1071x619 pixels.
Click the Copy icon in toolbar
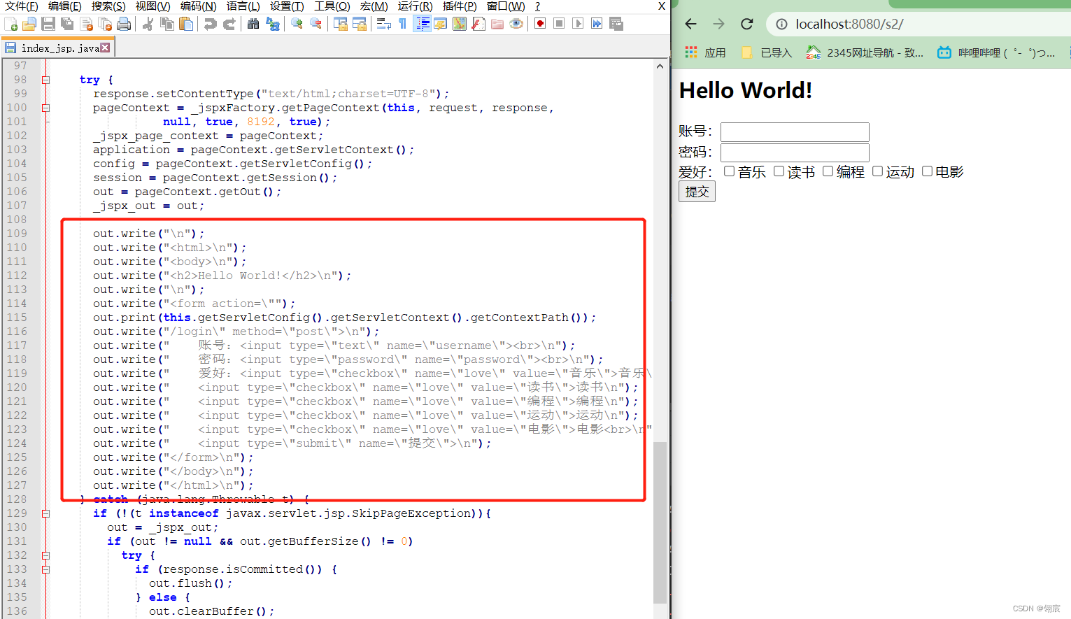pos(166,24)
